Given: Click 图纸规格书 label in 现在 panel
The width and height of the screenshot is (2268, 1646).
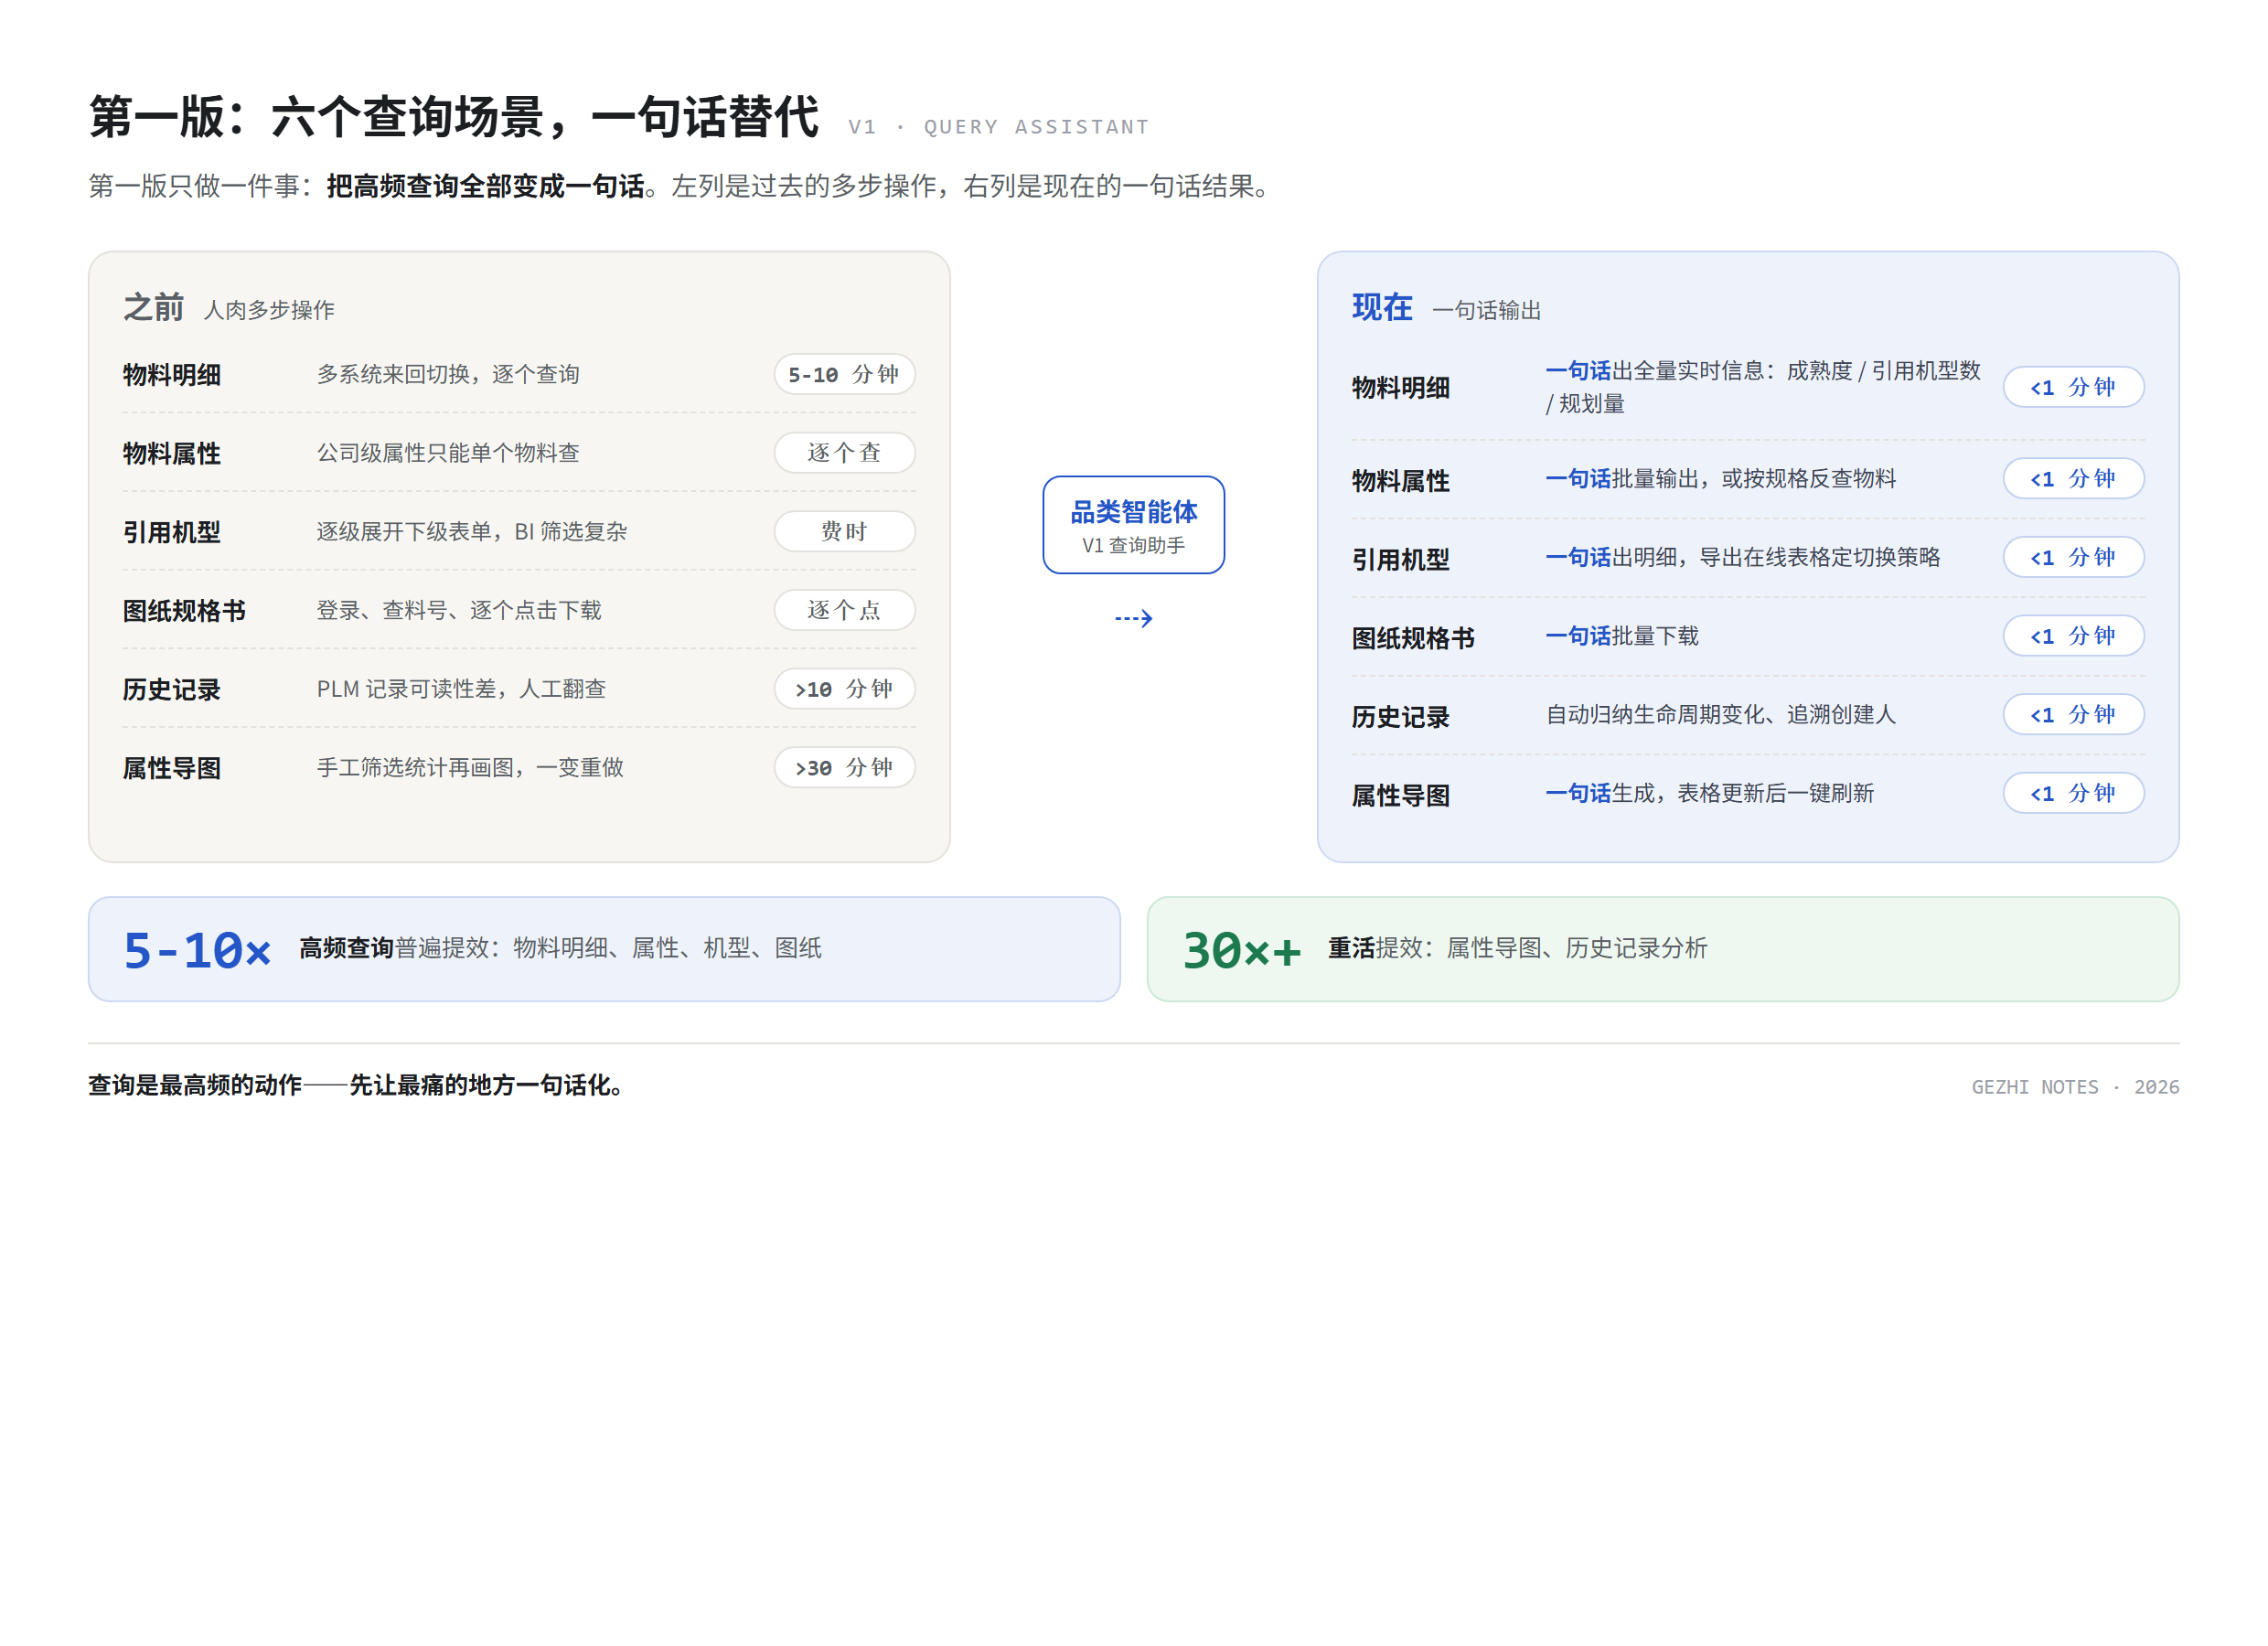Looking at the screenshot, I should 1413,638.
